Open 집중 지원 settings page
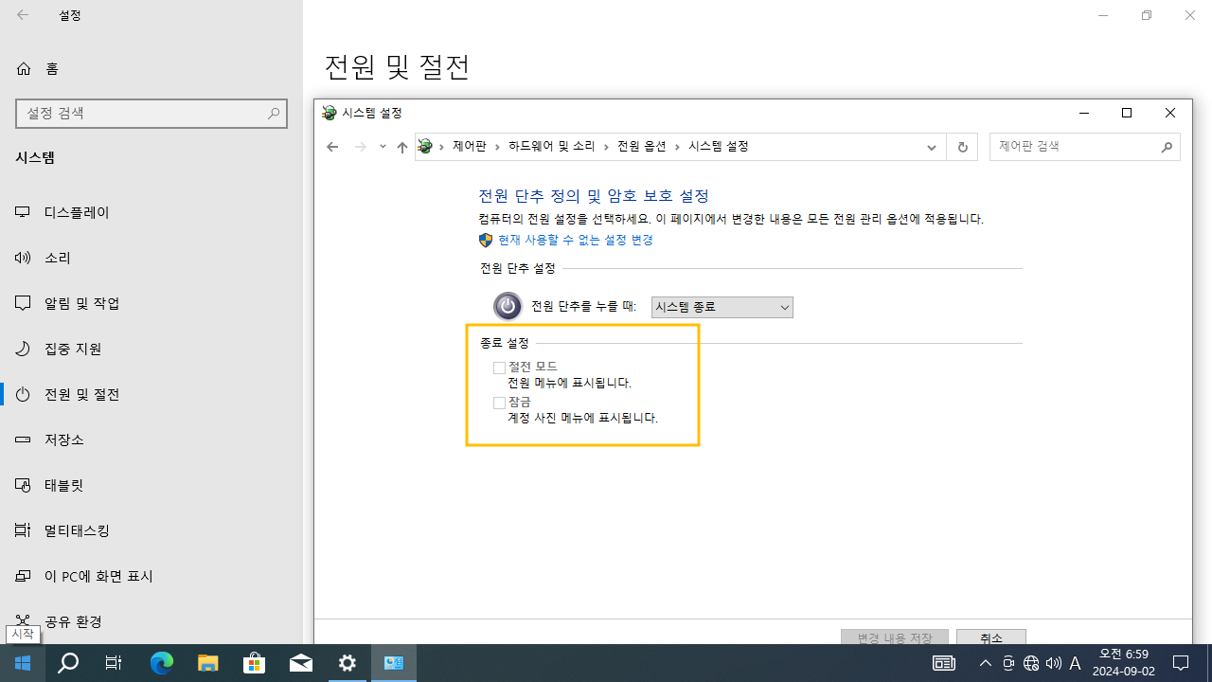This screenshot has height=682, width=1212. coord(151,349)
